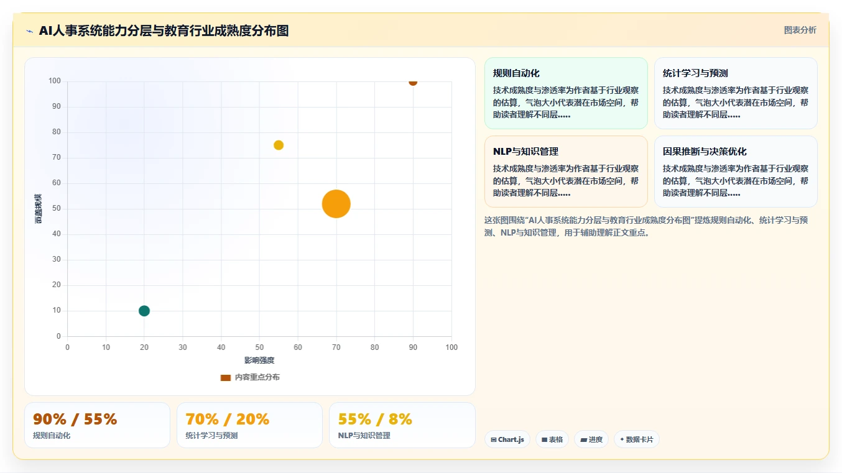This screenshot has height=473, width=842.
Task: Open the 统计学习与预测 info card
Action: tap(736, 93)
